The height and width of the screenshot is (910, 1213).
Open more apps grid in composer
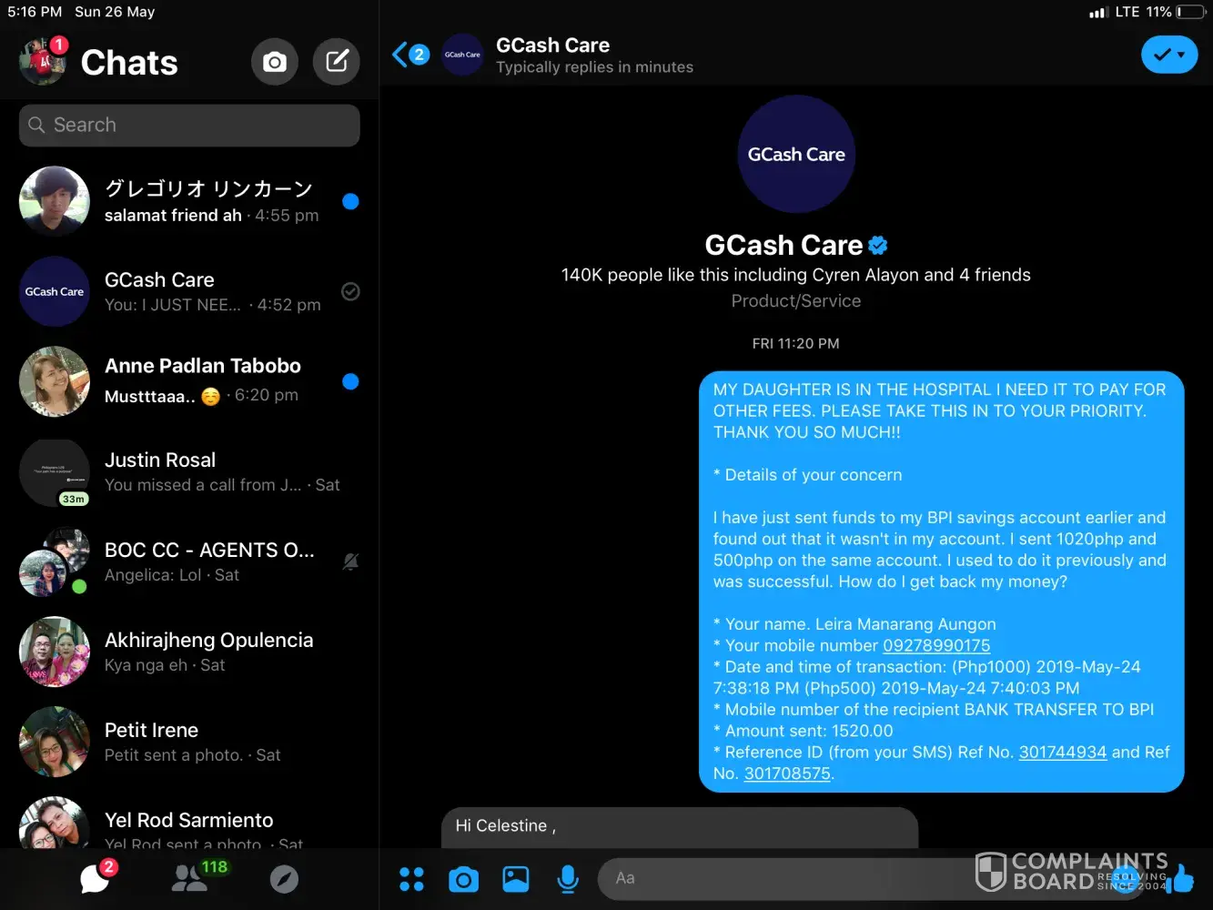coord(411,879)
